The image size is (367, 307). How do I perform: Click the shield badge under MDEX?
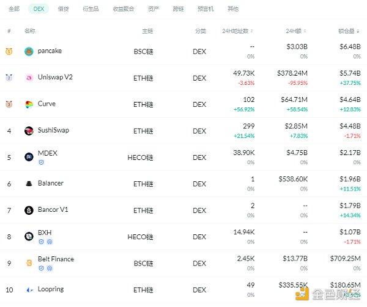pyautogui.click(x=41, y=162)
